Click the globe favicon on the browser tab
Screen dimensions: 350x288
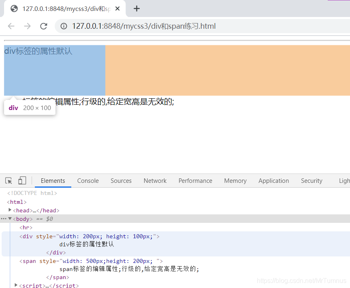click(14, 8)
